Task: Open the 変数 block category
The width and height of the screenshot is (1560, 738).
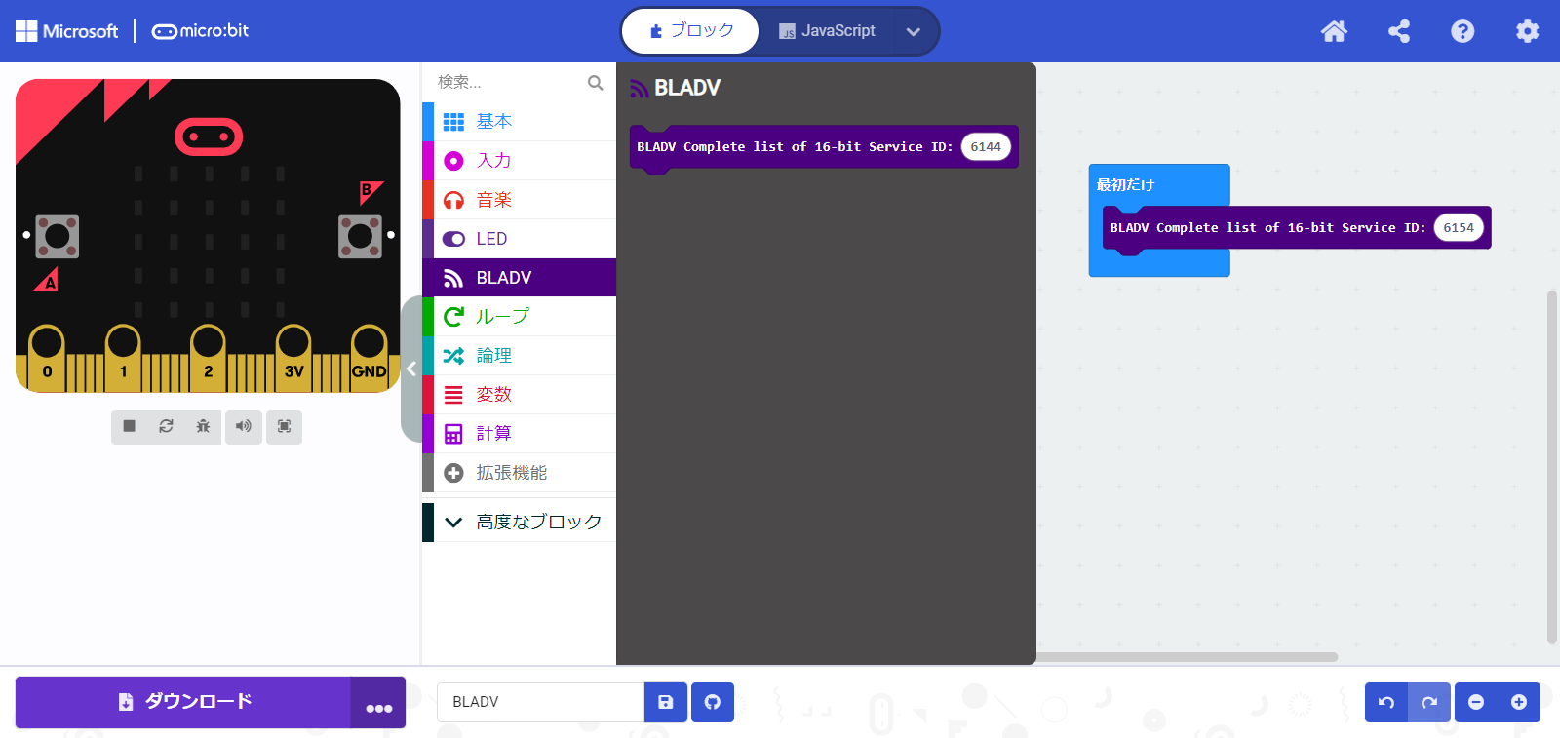Action: tap(519, 395)
